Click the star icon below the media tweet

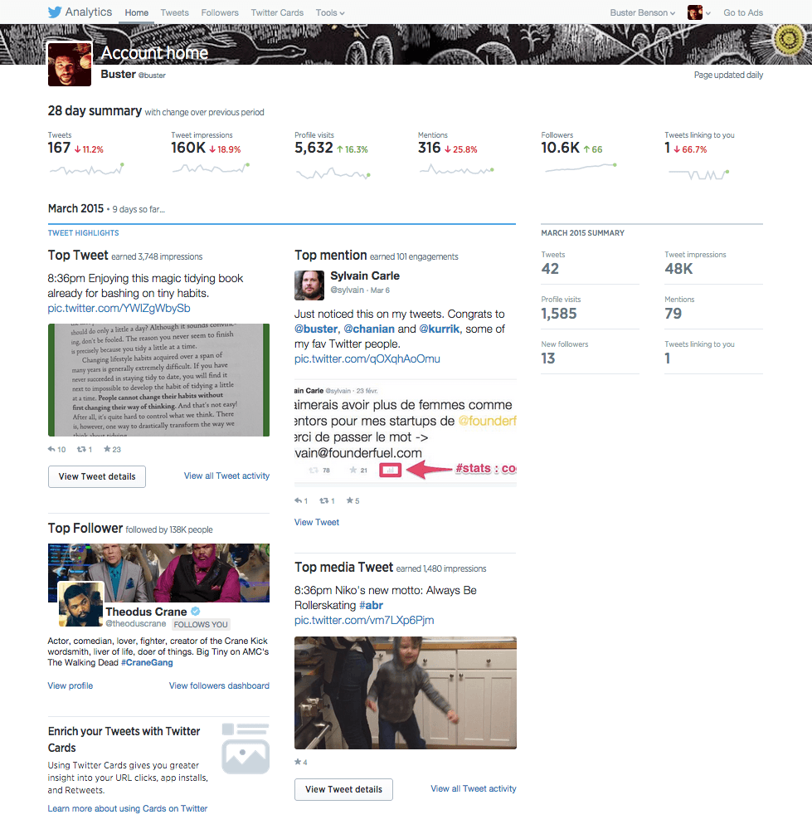297,762
